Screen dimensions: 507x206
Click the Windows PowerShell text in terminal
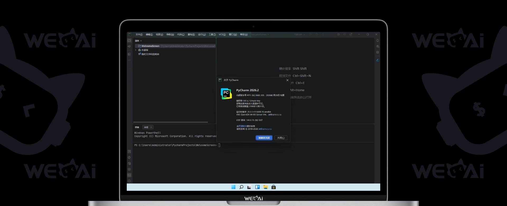point(147,133)
